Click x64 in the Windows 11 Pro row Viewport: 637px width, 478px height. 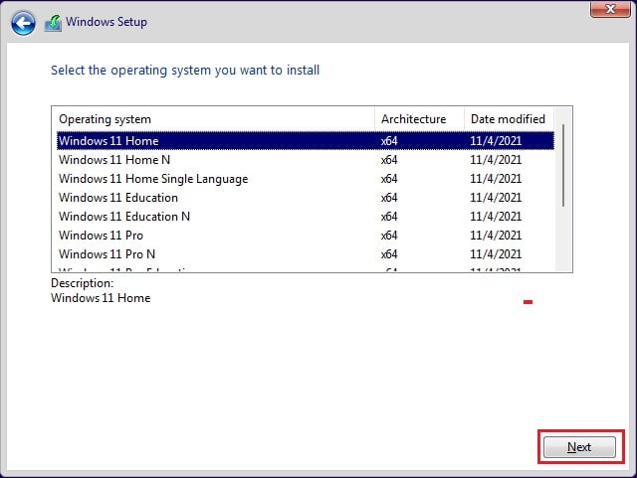pyautogui.click(x=389, y=236)
